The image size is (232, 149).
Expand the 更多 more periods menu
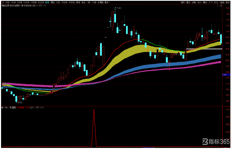[107, 2]
